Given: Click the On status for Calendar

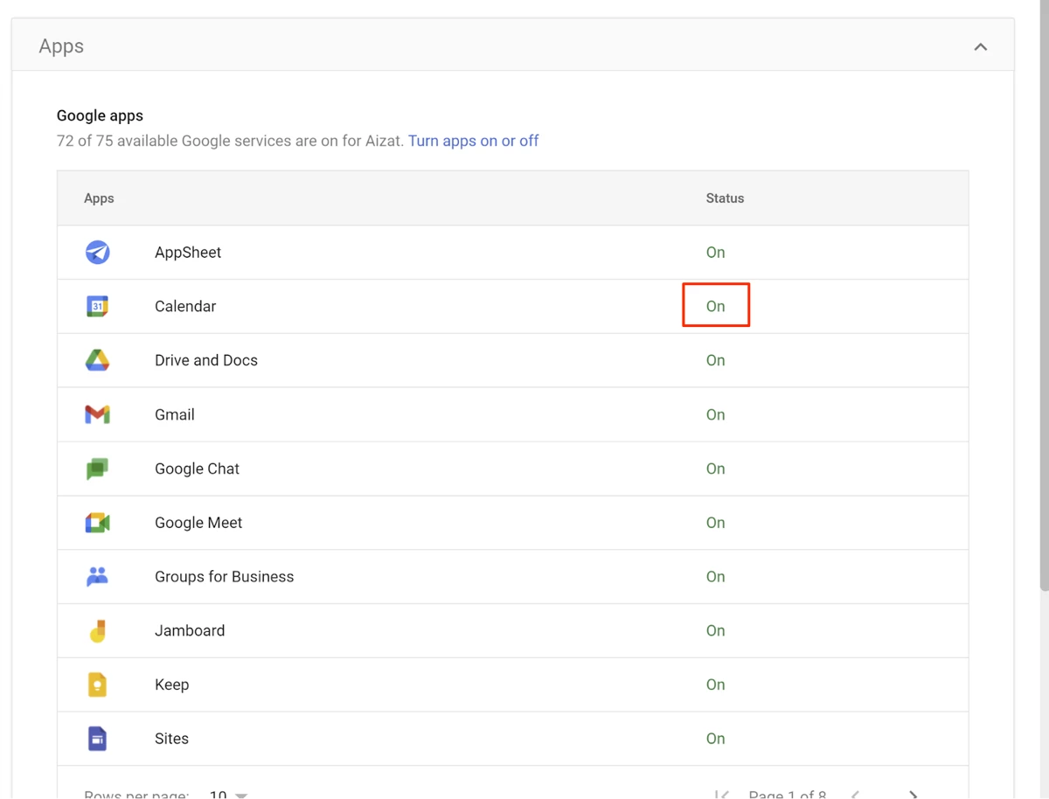Looking at the screenshot, I should click(715, 306).
